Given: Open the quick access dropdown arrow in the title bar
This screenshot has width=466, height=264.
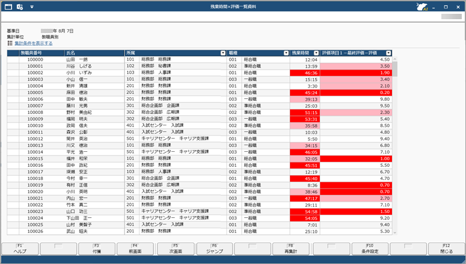Looking at the screenshot, I should (32, 7).
